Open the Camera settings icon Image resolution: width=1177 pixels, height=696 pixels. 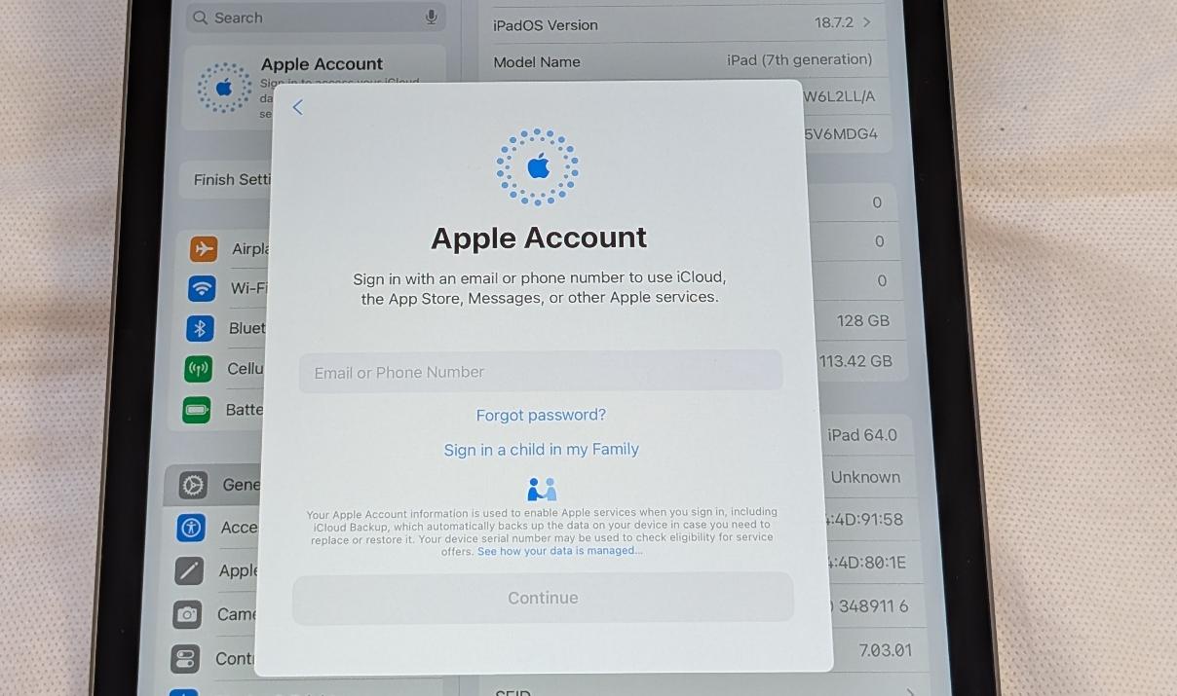(x=187, y=614)
